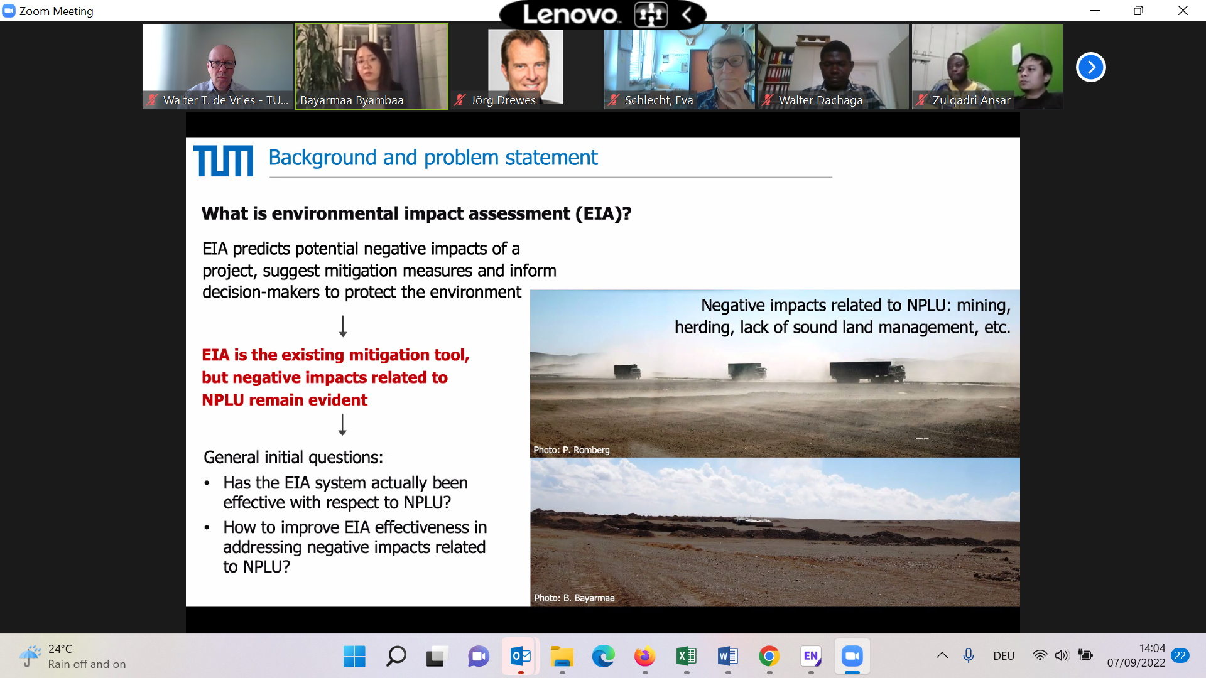Select Zulqadri Ansar participant thumbnail
The height and width of the screenshot is (678, 1206).
pyautogui.click(x=987, y=67)
